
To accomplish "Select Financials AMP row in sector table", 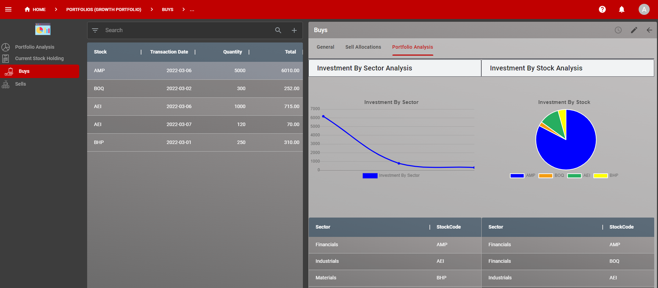I will [x=395, y=245].
